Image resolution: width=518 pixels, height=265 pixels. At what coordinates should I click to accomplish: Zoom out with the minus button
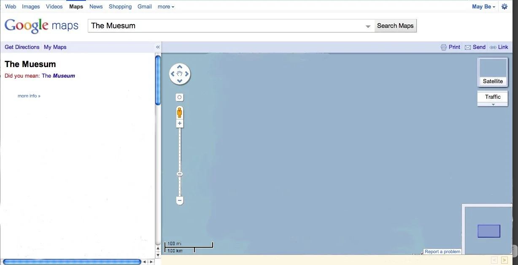(x=180, y=201)
